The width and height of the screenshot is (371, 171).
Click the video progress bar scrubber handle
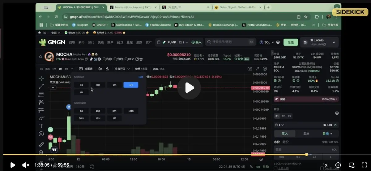306,154
